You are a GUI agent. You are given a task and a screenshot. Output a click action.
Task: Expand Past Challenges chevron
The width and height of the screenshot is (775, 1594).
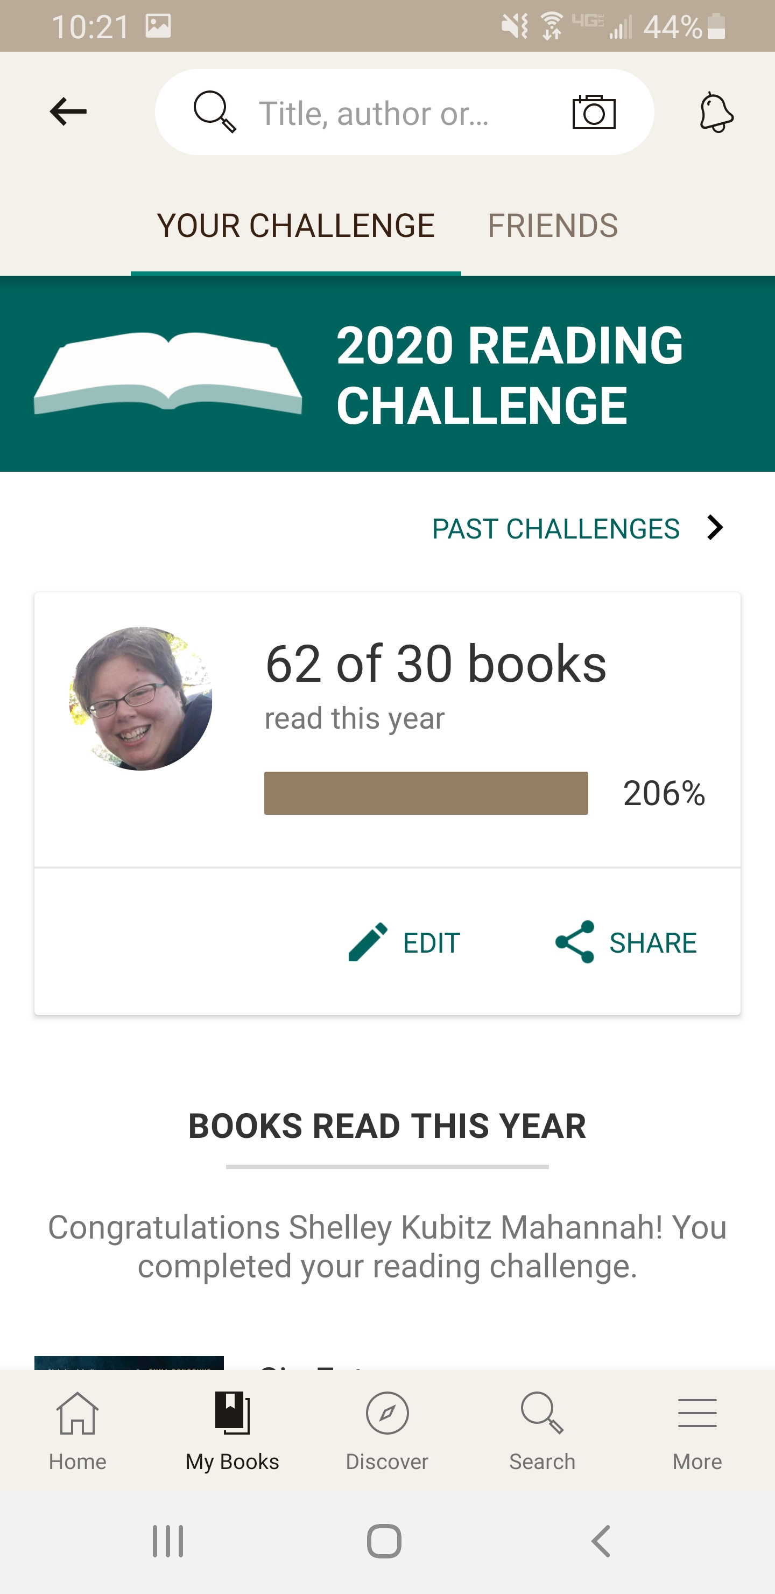tap(716, 528)
